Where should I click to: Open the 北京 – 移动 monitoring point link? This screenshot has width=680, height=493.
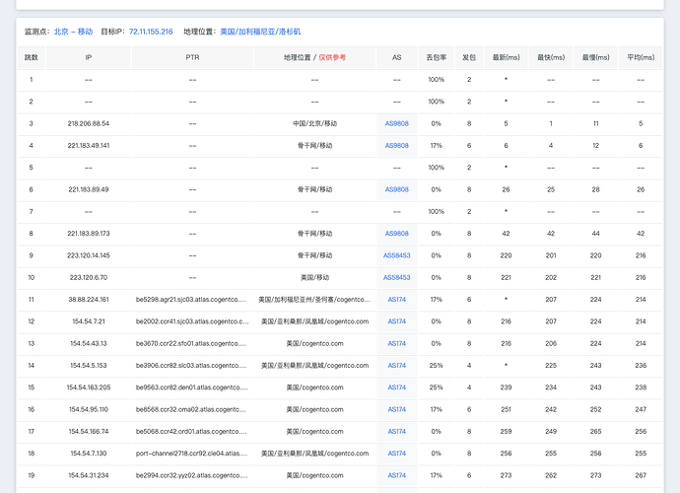tap(73, 32)
